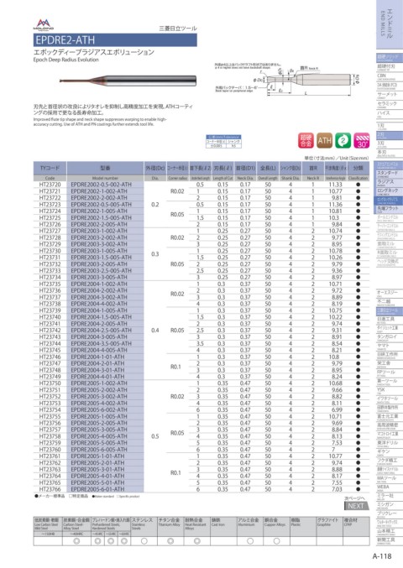
Task: Select the 3刃 flute tab
Action: 390,144
